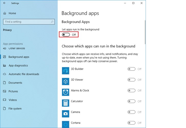Click the Calculator app icon
This screenshot has width=186, height=128.
coord(66,103)
